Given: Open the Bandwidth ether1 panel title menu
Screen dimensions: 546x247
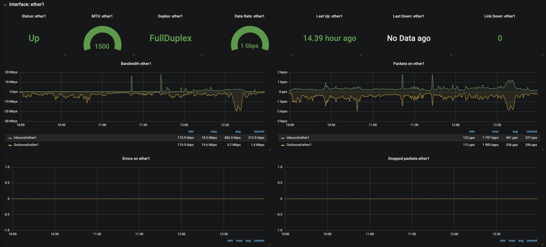Looking at the screenshot, I should [136, 64].
